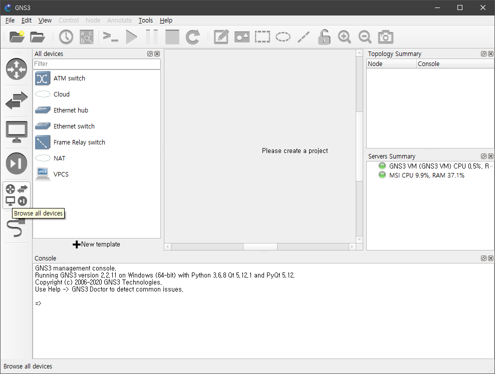Browse security devices icon

tap(17, 163)
